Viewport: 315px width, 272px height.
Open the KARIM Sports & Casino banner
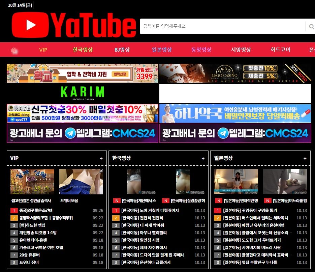(83, 93)
